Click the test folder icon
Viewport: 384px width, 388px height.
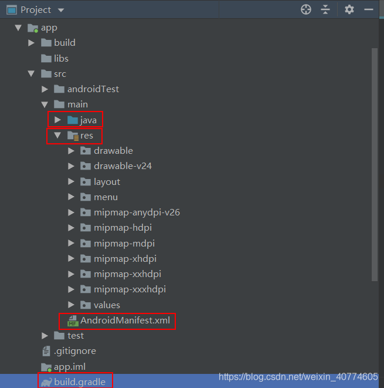coord(59,336)
